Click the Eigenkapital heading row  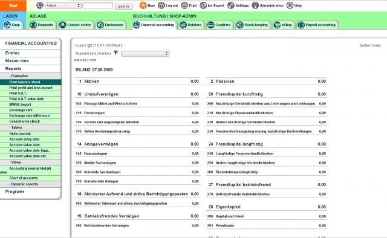[267, 207]
